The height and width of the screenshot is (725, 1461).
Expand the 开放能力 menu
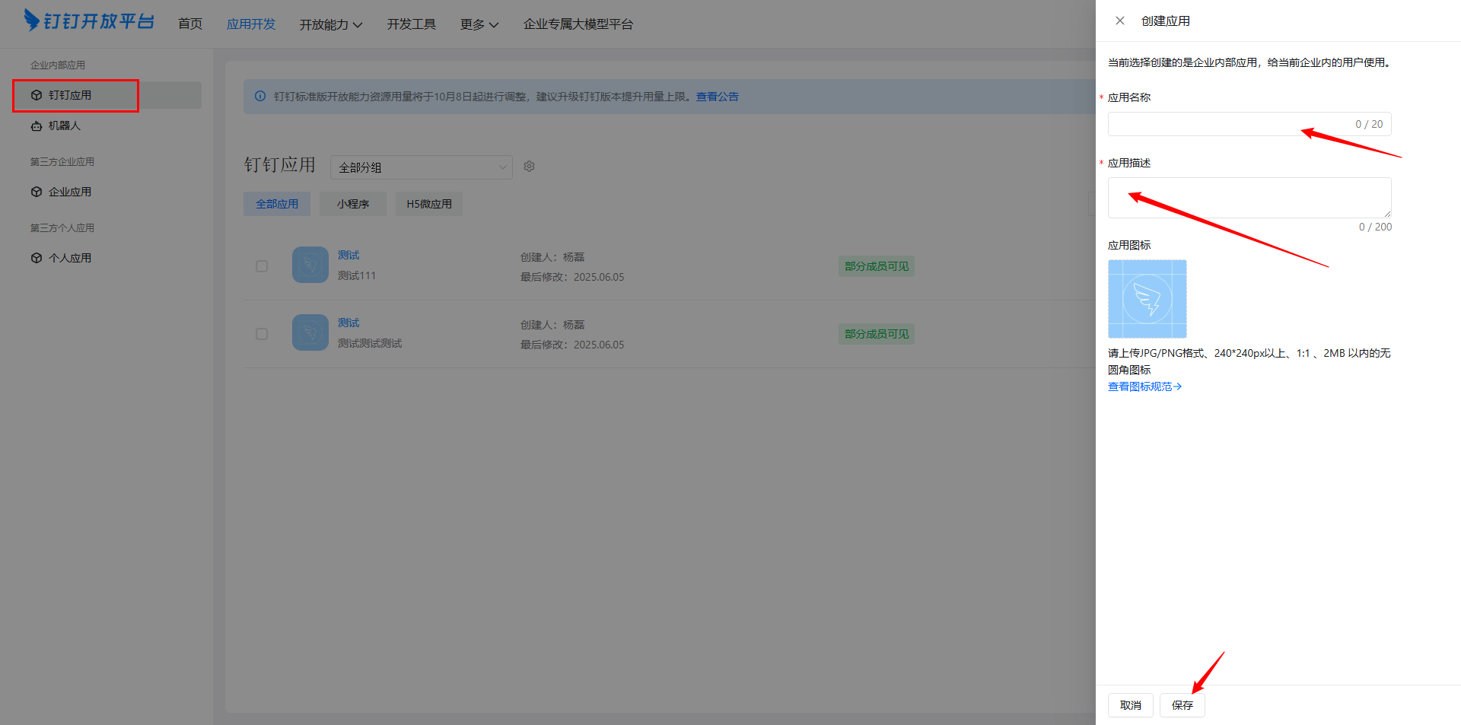[330, 24]
